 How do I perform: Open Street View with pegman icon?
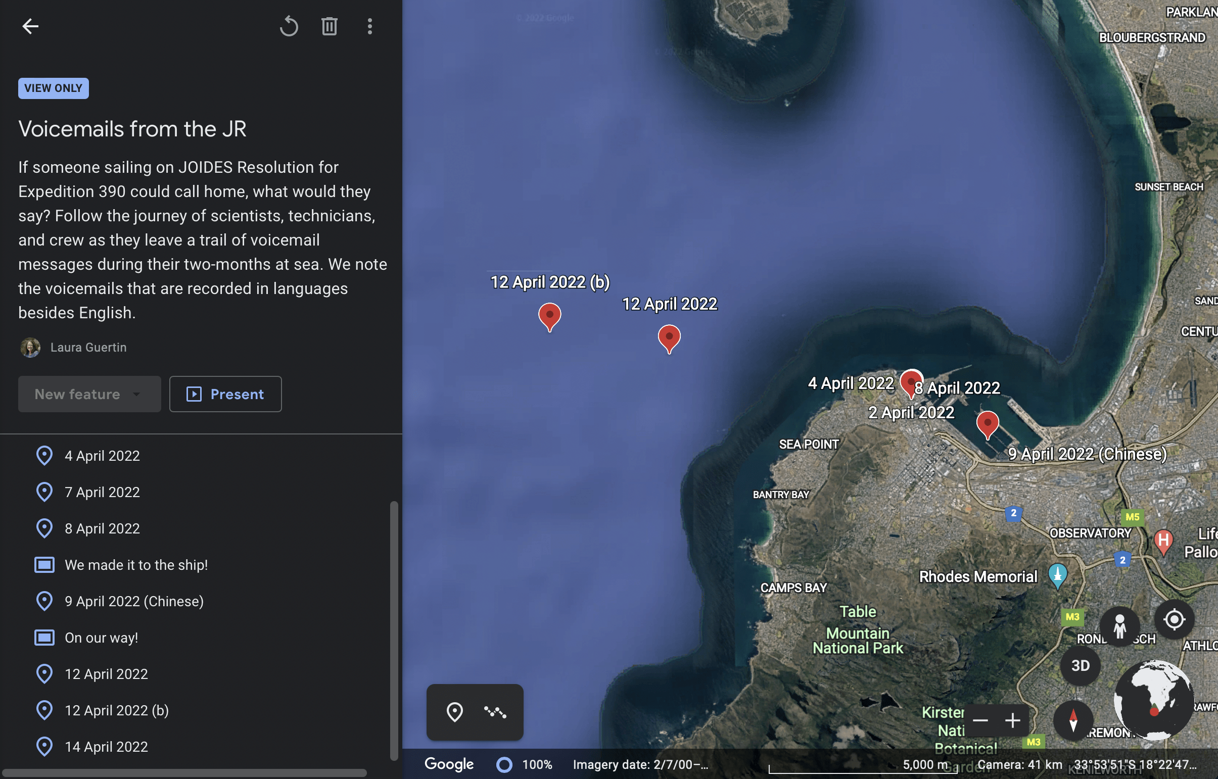click(x=1120, y=626)
